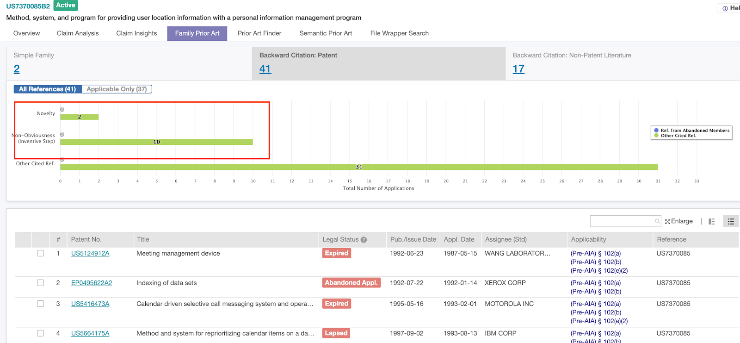This screenshot has width=740, height=343.
Task: Click the Legal Status help question-mark icon
Action: 364,240
